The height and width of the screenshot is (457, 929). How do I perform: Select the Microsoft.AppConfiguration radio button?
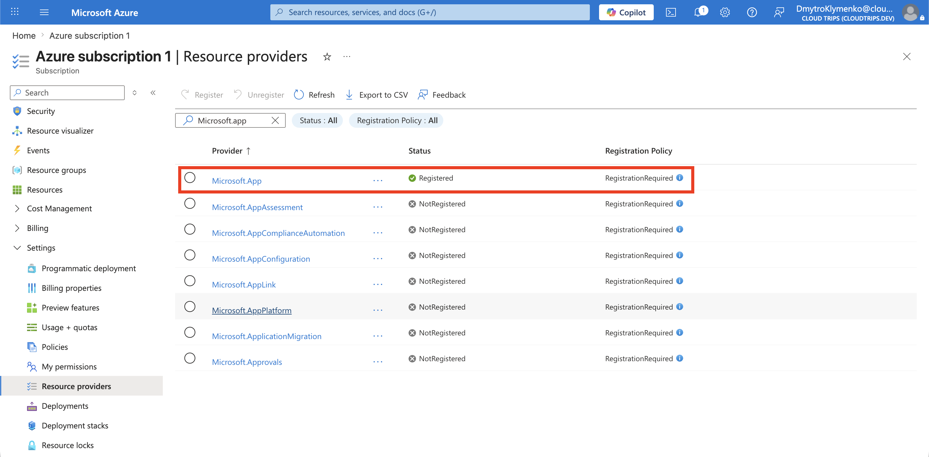pos(190,255)
